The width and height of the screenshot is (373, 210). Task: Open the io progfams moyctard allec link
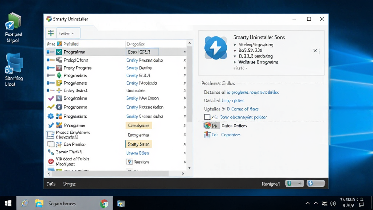coord(253,92)
